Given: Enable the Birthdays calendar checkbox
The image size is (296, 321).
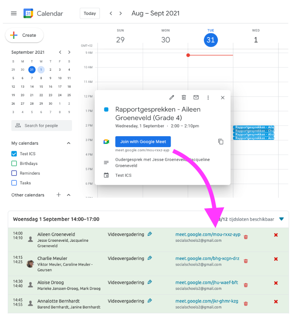Looking at the screenshot, I should pyautogui.click(x=14, y=163).
